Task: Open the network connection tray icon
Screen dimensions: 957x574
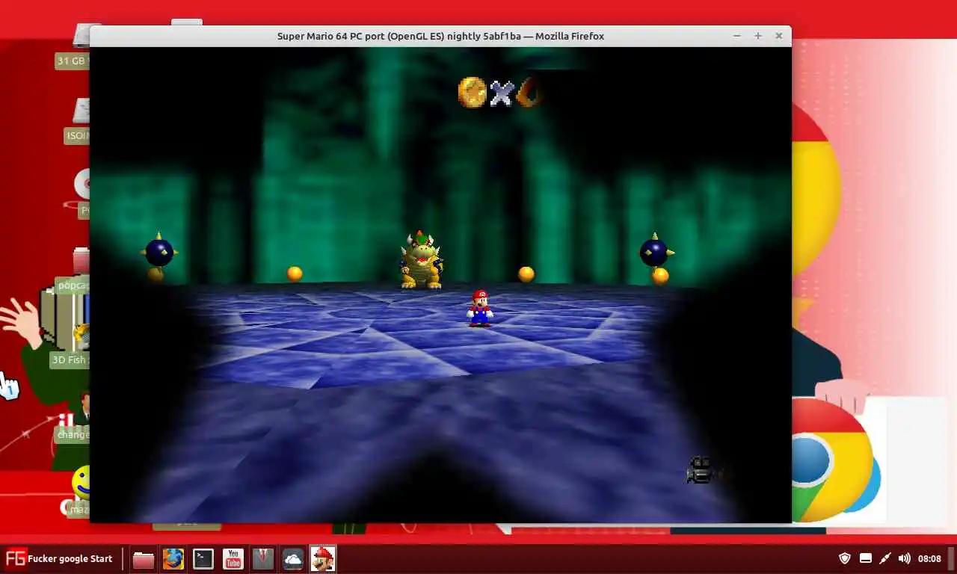Action: tap(884, 558)
